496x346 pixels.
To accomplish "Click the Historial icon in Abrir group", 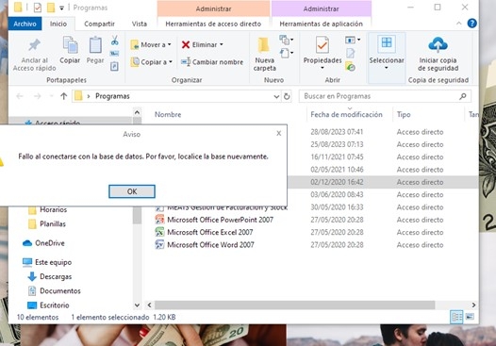I will pyautogui.click(x=351, y=67).
